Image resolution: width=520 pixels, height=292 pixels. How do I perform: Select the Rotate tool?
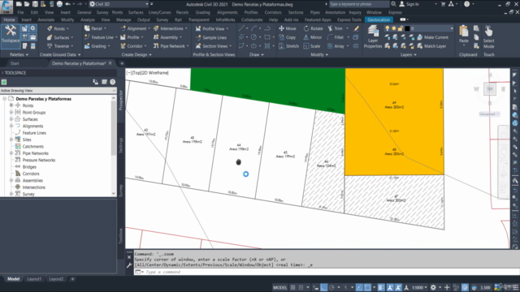(x=313, y=28)
